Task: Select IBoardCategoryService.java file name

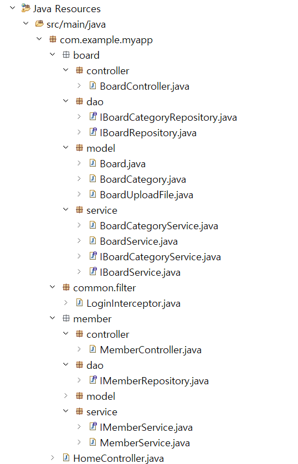Action: pos(160,257)
